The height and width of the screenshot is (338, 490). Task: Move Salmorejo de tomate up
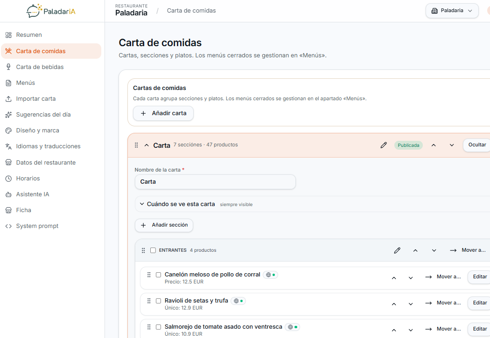point(394,330)
